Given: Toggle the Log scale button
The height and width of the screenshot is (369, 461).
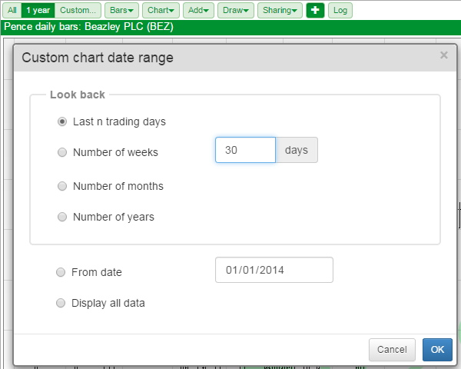Looking at the screenshot, I should 340,10.
